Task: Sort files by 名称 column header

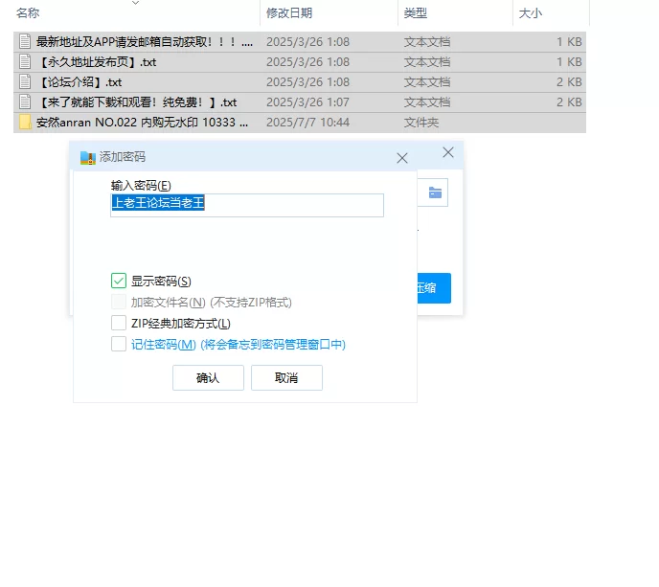Action: click(x=28, y=13)
